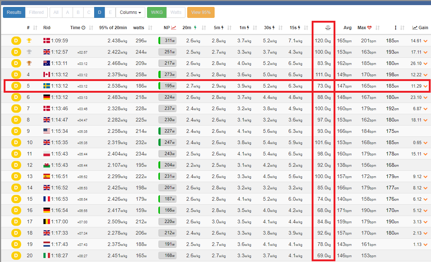Viewport: 431px width, 262px height.
Task: Expand the 26.10 gain chevron in row 3
Action: [425, 63]
